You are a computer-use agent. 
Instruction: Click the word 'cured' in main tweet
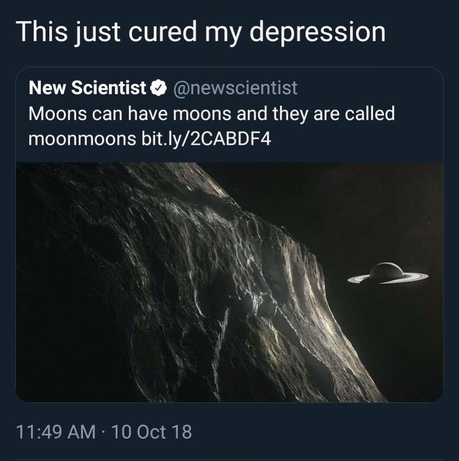point(162,32)
